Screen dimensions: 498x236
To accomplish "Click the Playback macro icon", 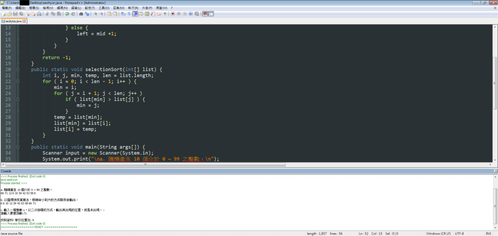I will click(x=185, y=14).
